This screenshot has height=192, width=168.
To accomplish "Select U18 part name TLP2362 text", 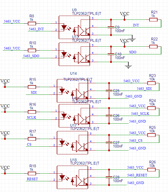I will click(x=85, y=163).
